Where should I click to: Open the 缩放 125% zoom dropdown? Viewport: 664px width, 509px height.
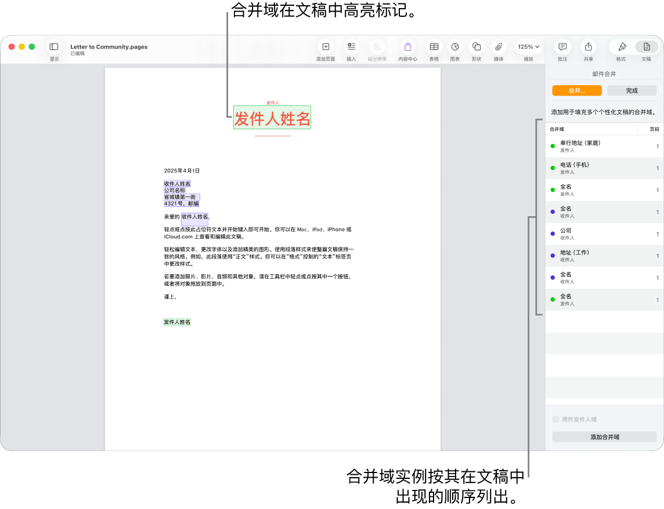click(x=528, y=47)
